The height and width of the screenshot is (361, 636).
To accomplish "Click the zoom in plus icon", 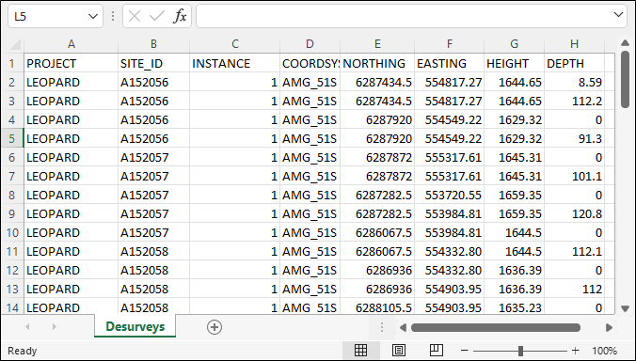I will [575, 351].
